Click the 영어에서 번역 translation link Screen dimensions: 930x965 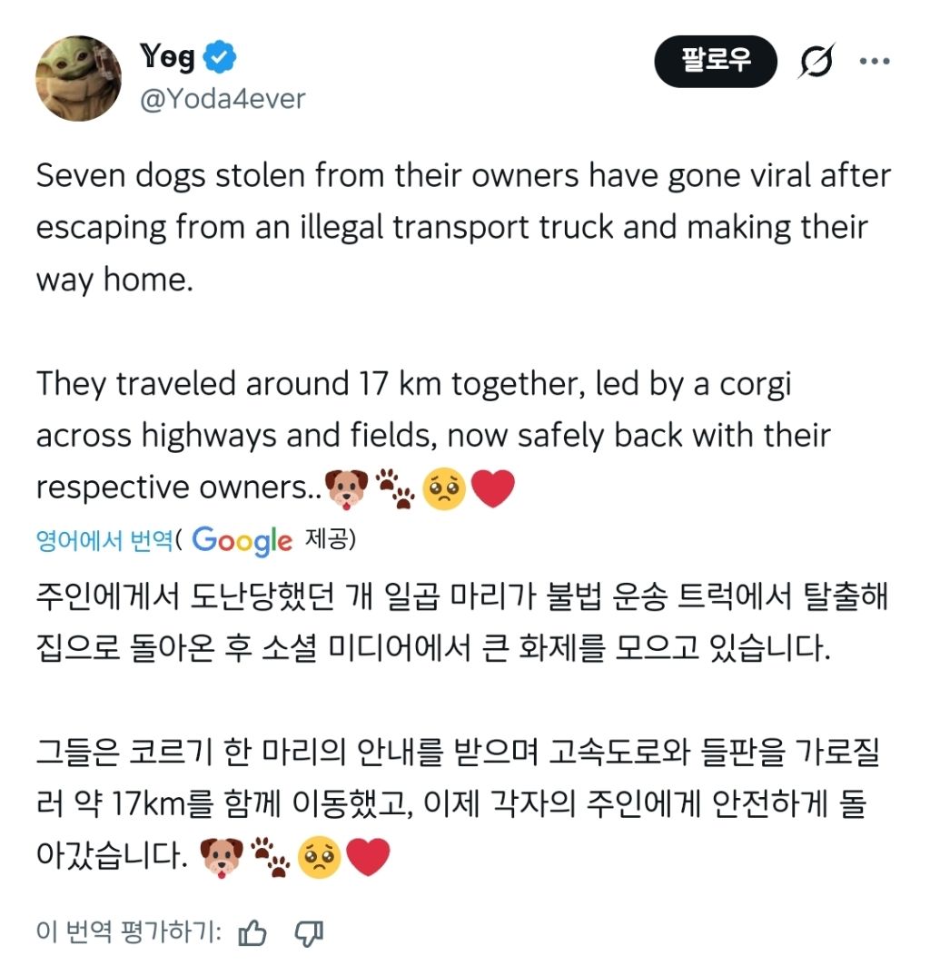click(104, 540)
